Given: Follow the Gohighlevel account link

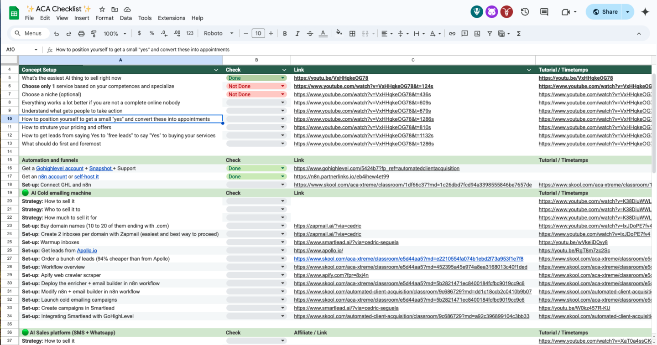Looking at the screenshot, I should (x=60, y=169).
